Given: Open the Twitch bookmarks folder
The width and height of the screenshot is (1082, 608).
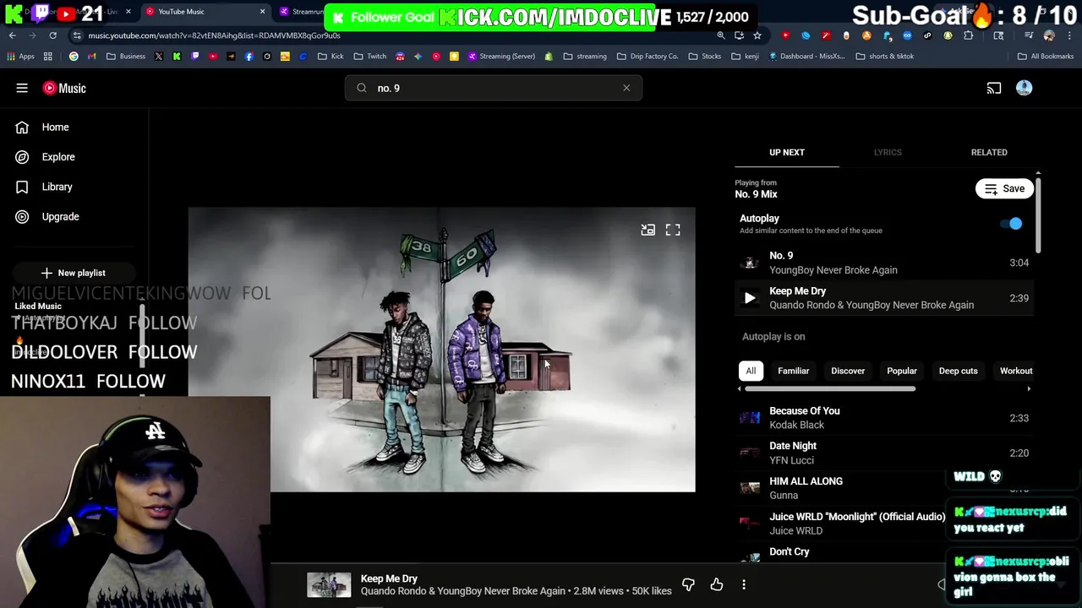Looking at the screenshot, I should [x=370, y=57].
